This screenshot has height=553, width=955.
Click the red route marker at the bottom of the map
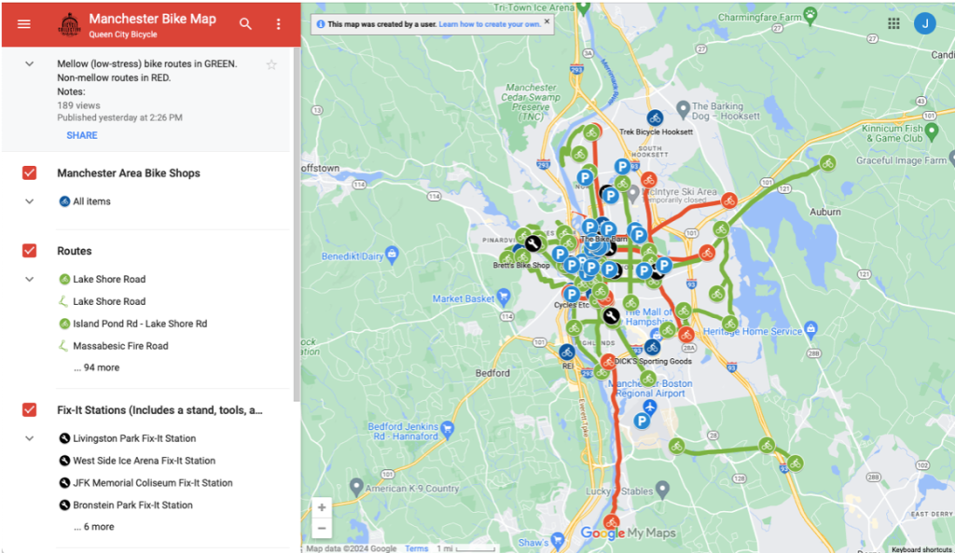(x=612, y=522)
